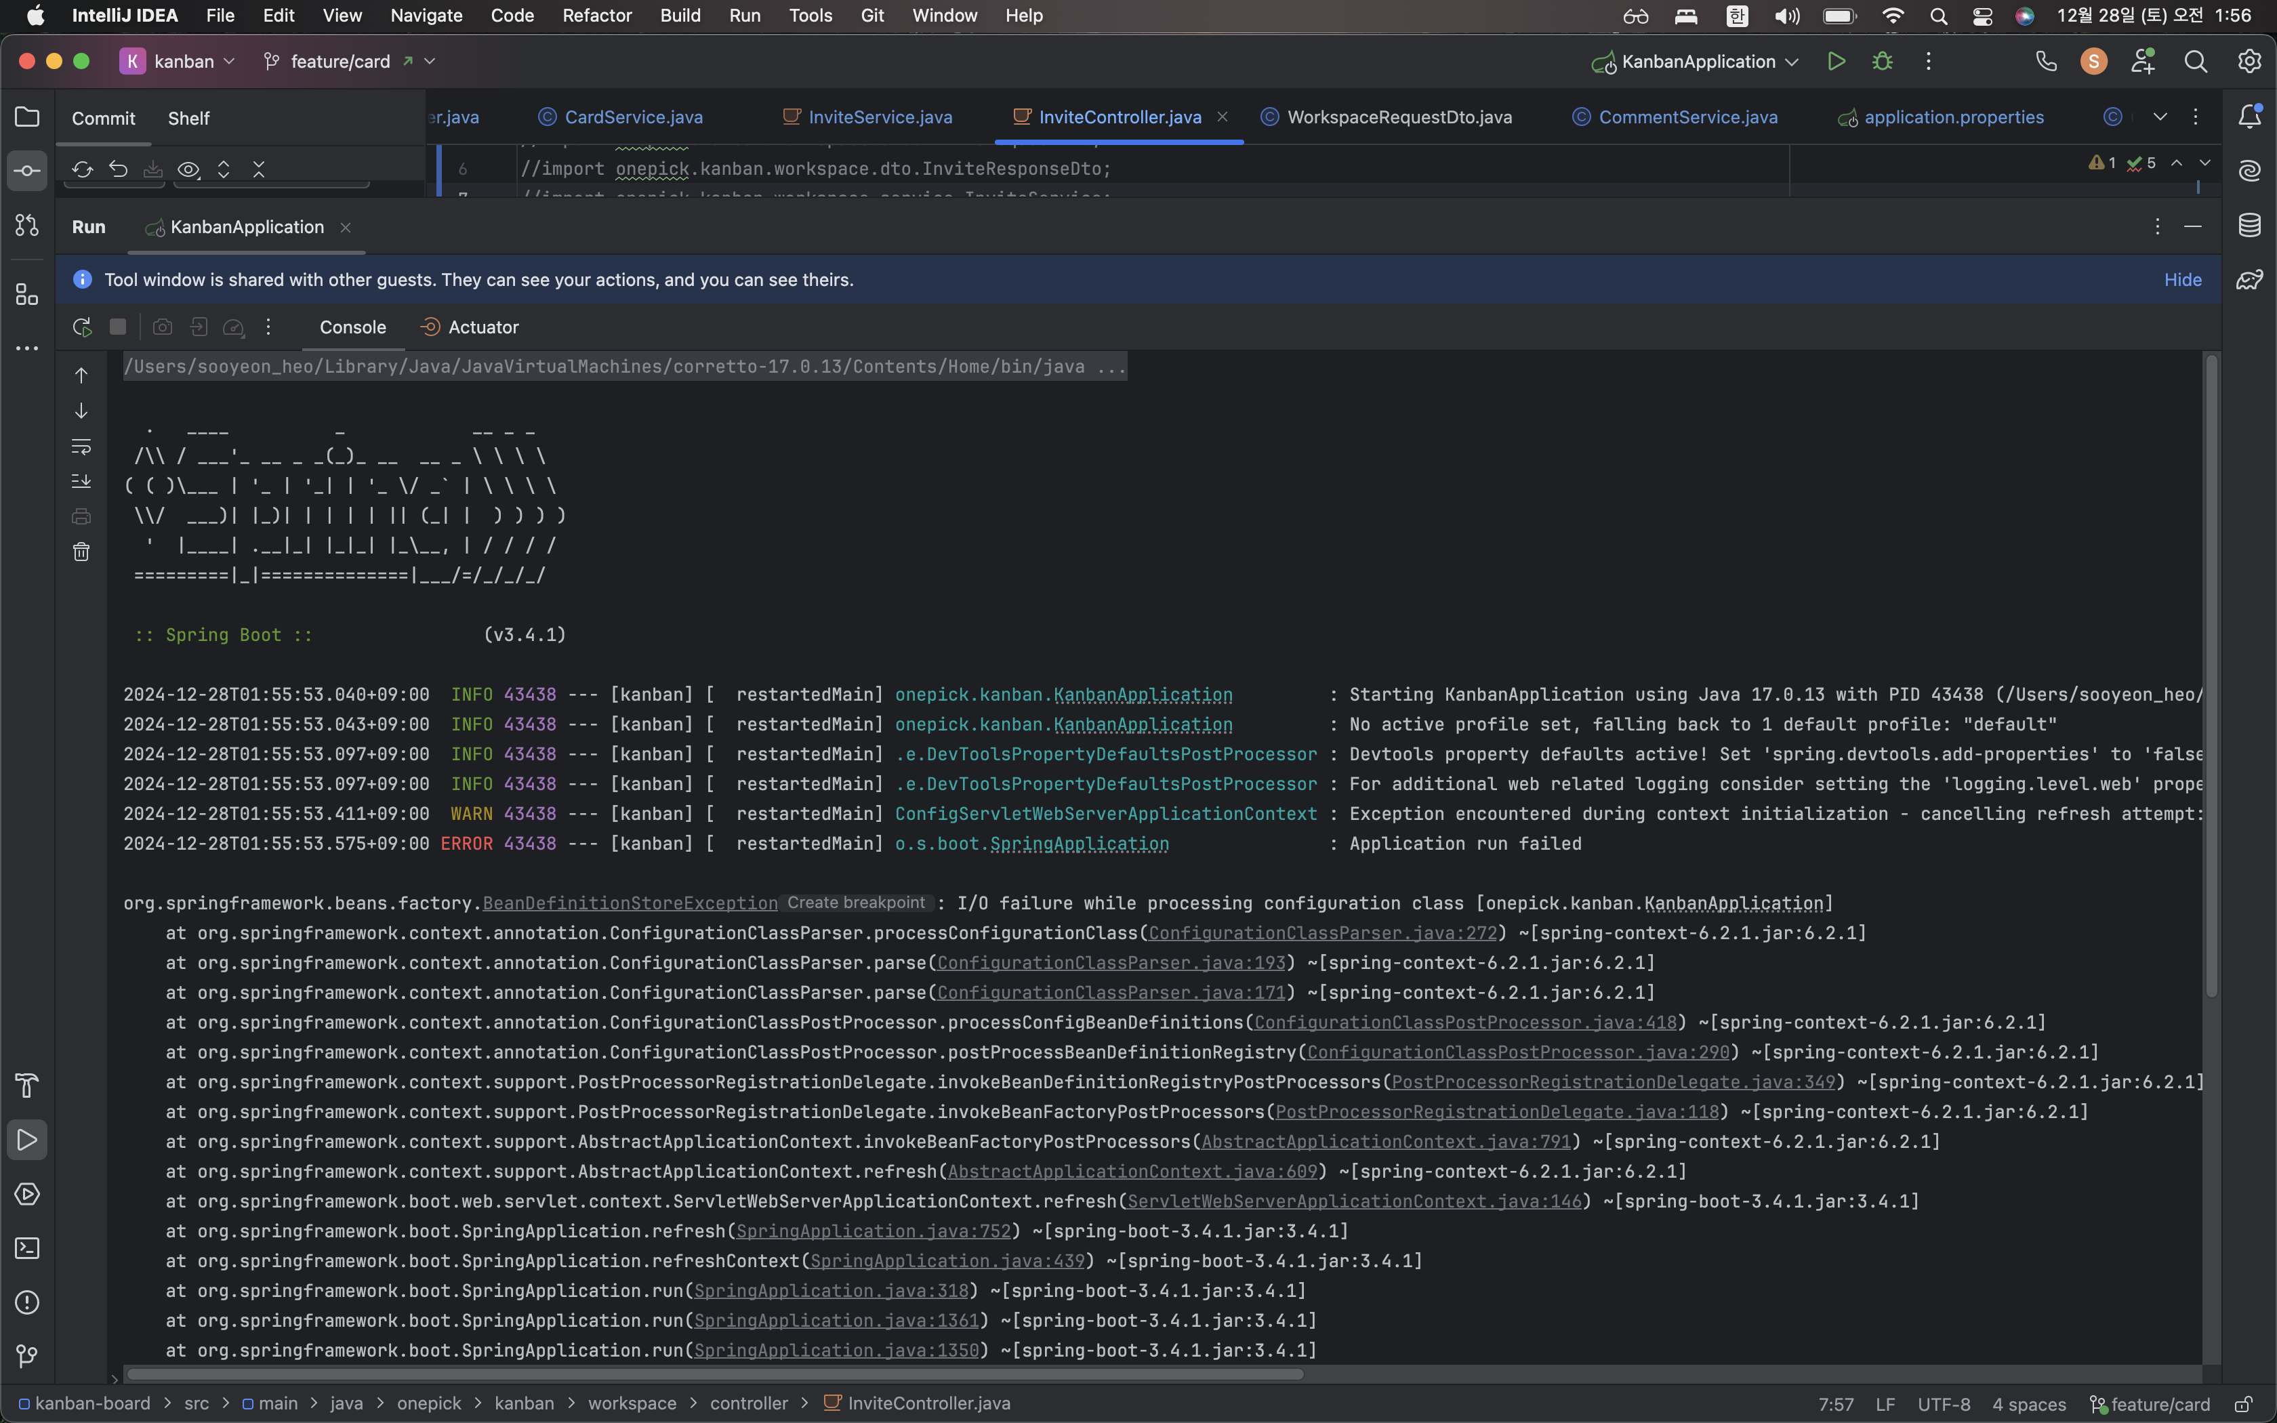Refresh the commit changes list
The image size is (2277, 1423).
(x=83, y=169)
